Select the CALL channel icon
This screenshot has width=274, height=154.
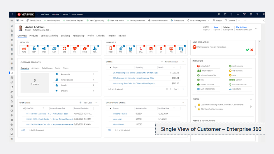(x=141, y=49)
